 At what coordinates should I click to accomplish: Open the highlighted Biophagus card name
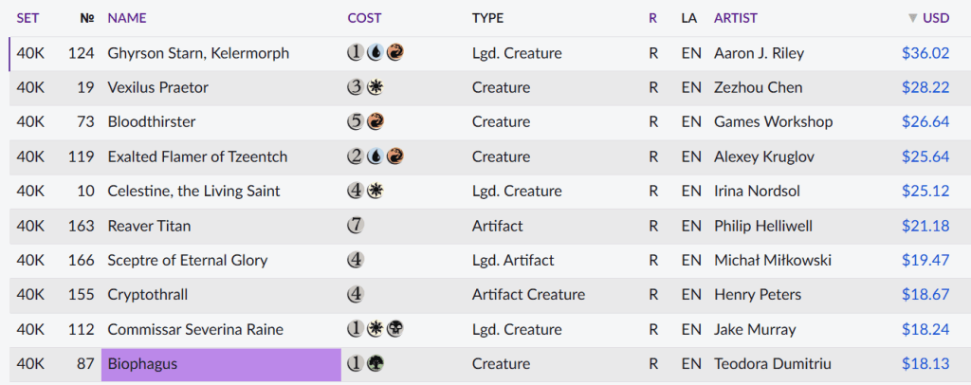(142, 364)
